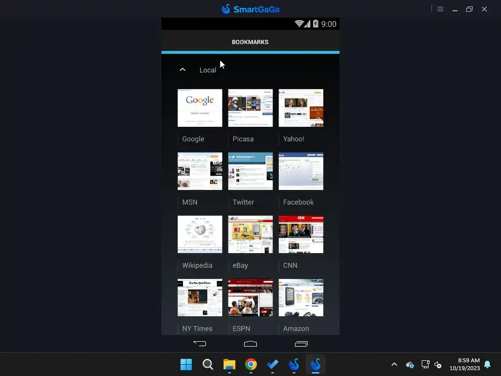Click the Android Wi-Fi status icon
Screen dimensions: 501x376
click(x=299, y=23)
